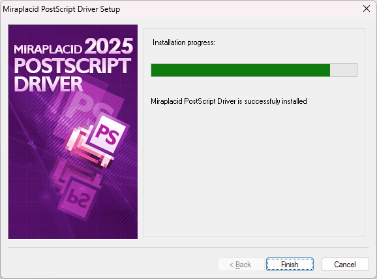Close the Miraplacid setup window
The width and height of the screenshot is (377, 279).
tap(367, 8)
